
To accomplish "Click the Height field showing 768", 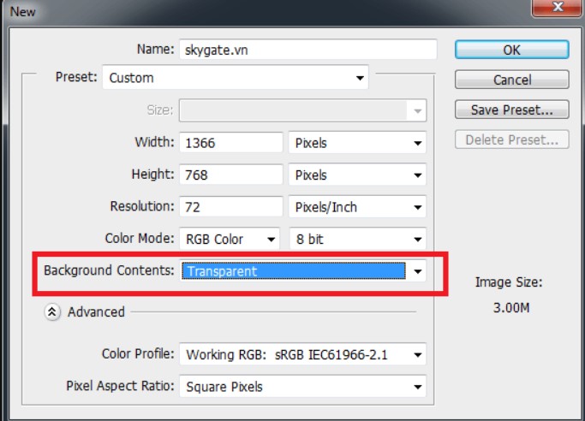I will pos(231,175).
